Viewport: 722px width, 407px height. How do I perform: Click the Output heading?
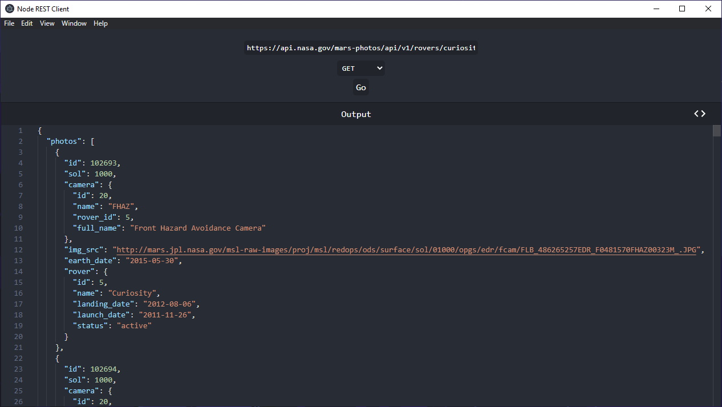click(x=356, y=114)
